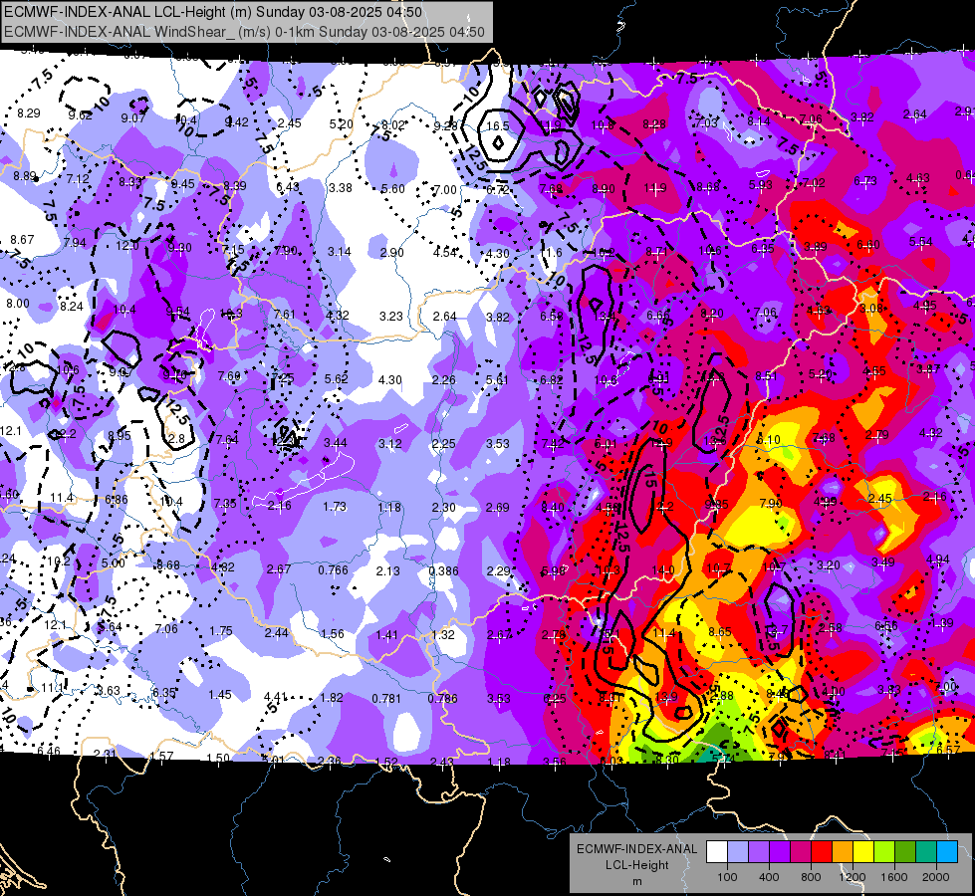This screenshot has height=896, width=975.
Task: Click the wind shear value 2.26 on the map
Action: 444,380
